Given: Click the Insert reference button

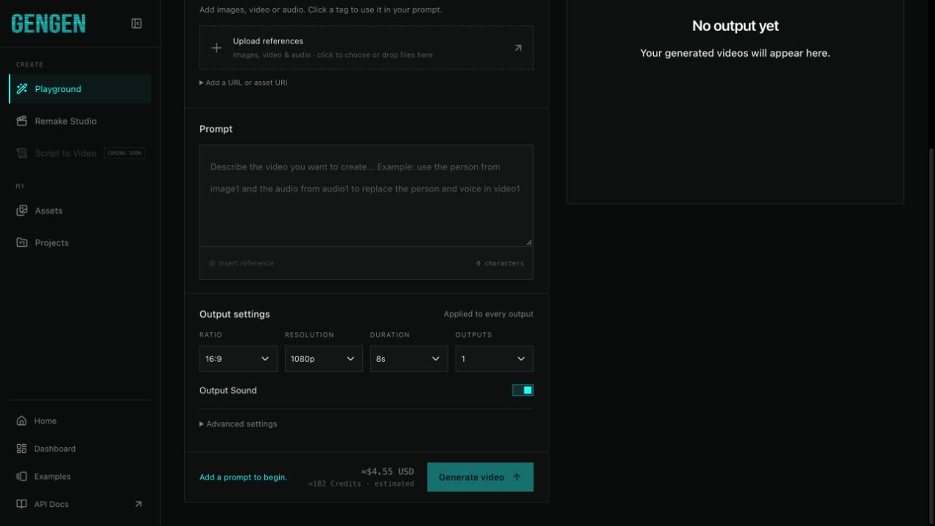Looking at the screenshot, I should (241, 263).
